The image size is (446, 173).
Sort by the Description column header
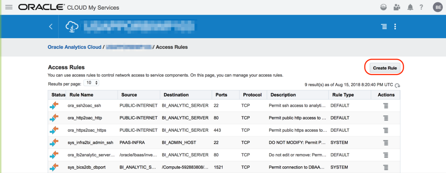pyautogui.click(x=283, y=95)
